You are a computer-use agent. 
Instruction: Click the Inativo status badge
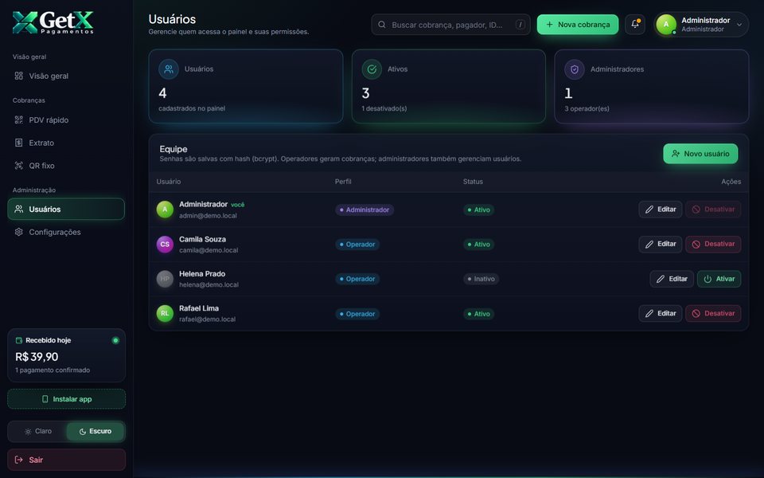(x=481, y=279)
